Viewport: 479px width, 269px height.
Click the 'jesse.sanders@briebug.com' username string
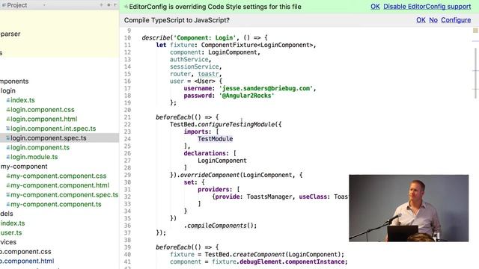[266, 88]
